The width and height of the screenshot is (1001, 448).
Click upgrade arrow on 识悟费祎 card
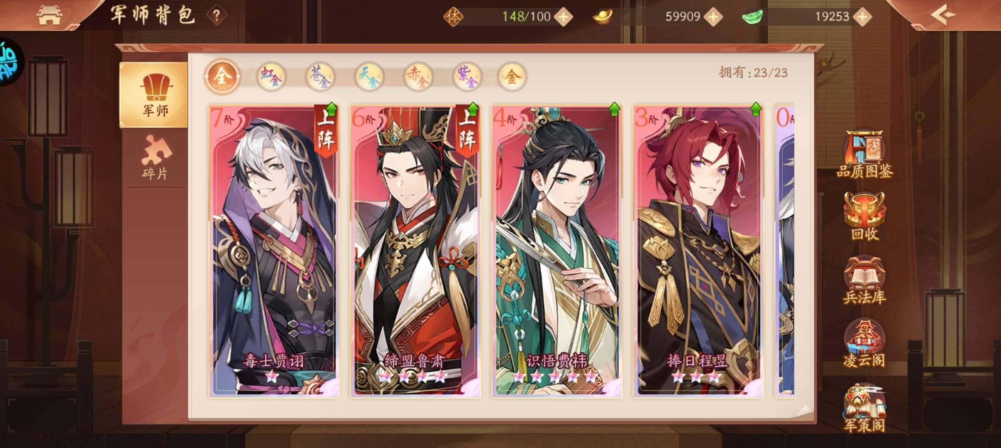[614, 109]
